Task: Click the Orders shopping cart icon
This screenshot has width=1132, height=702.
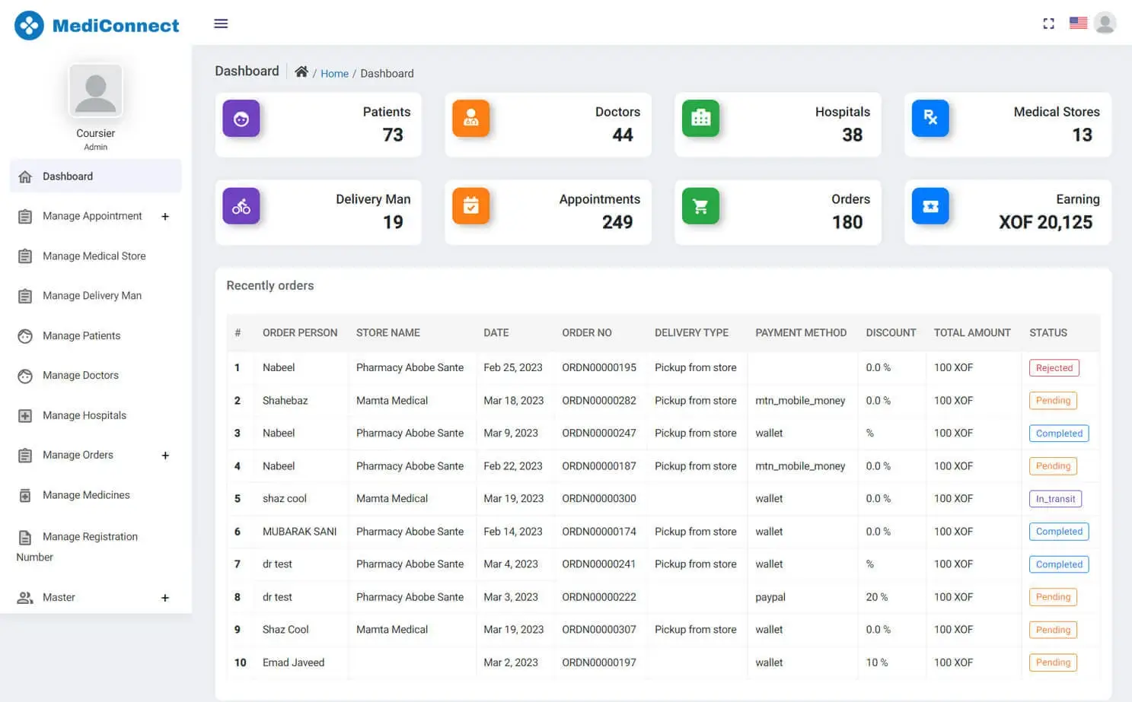Action: pos(700,206)
